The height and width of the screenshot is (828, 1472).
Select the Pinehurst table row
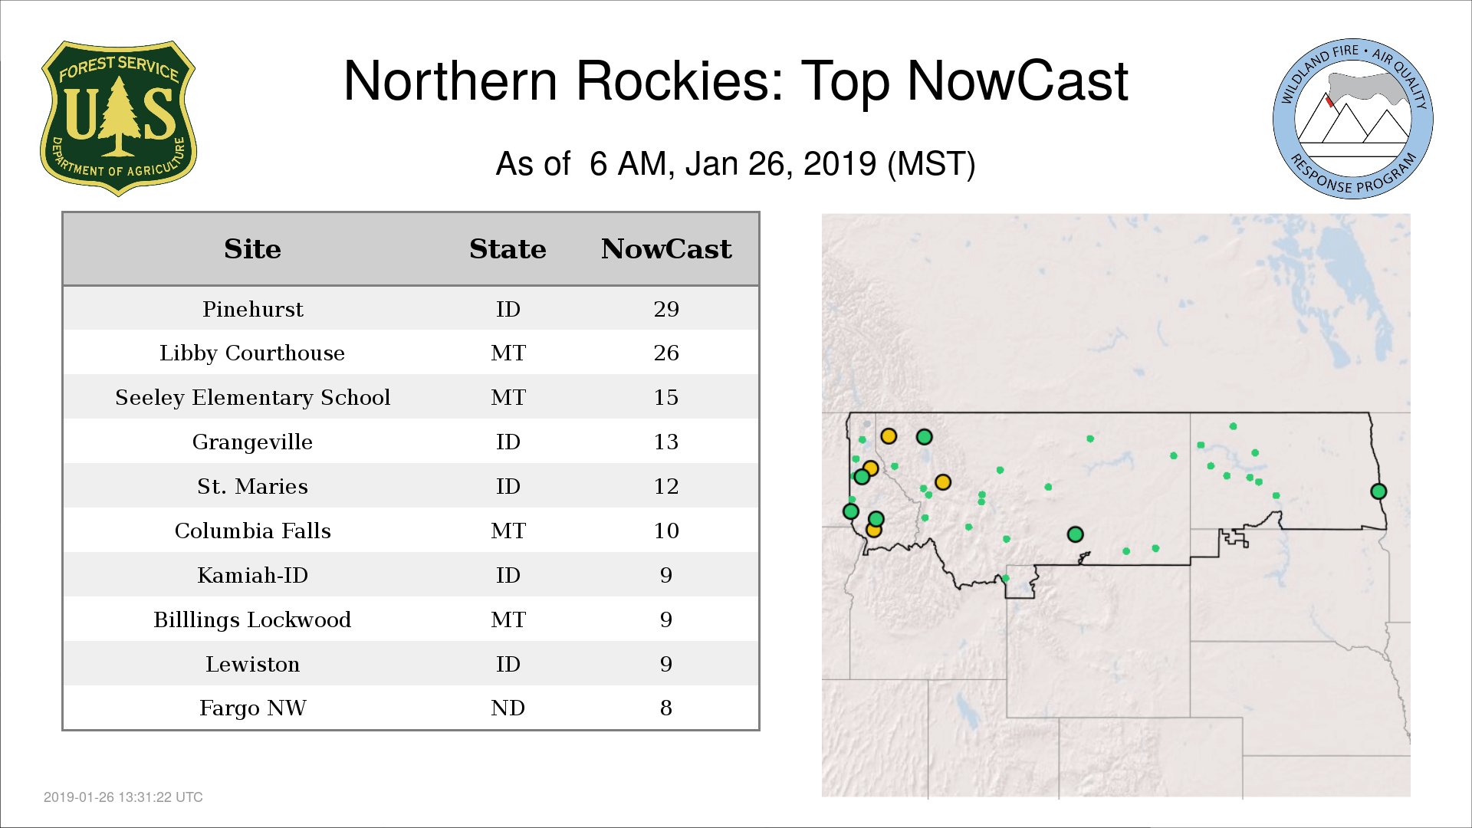[x=252, y=309]
